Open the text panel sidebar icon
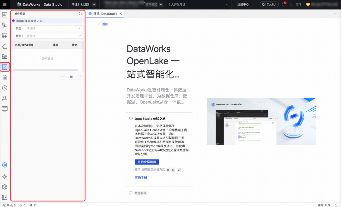The width and height of the screenshot is (341, 207). pos(4,109)
